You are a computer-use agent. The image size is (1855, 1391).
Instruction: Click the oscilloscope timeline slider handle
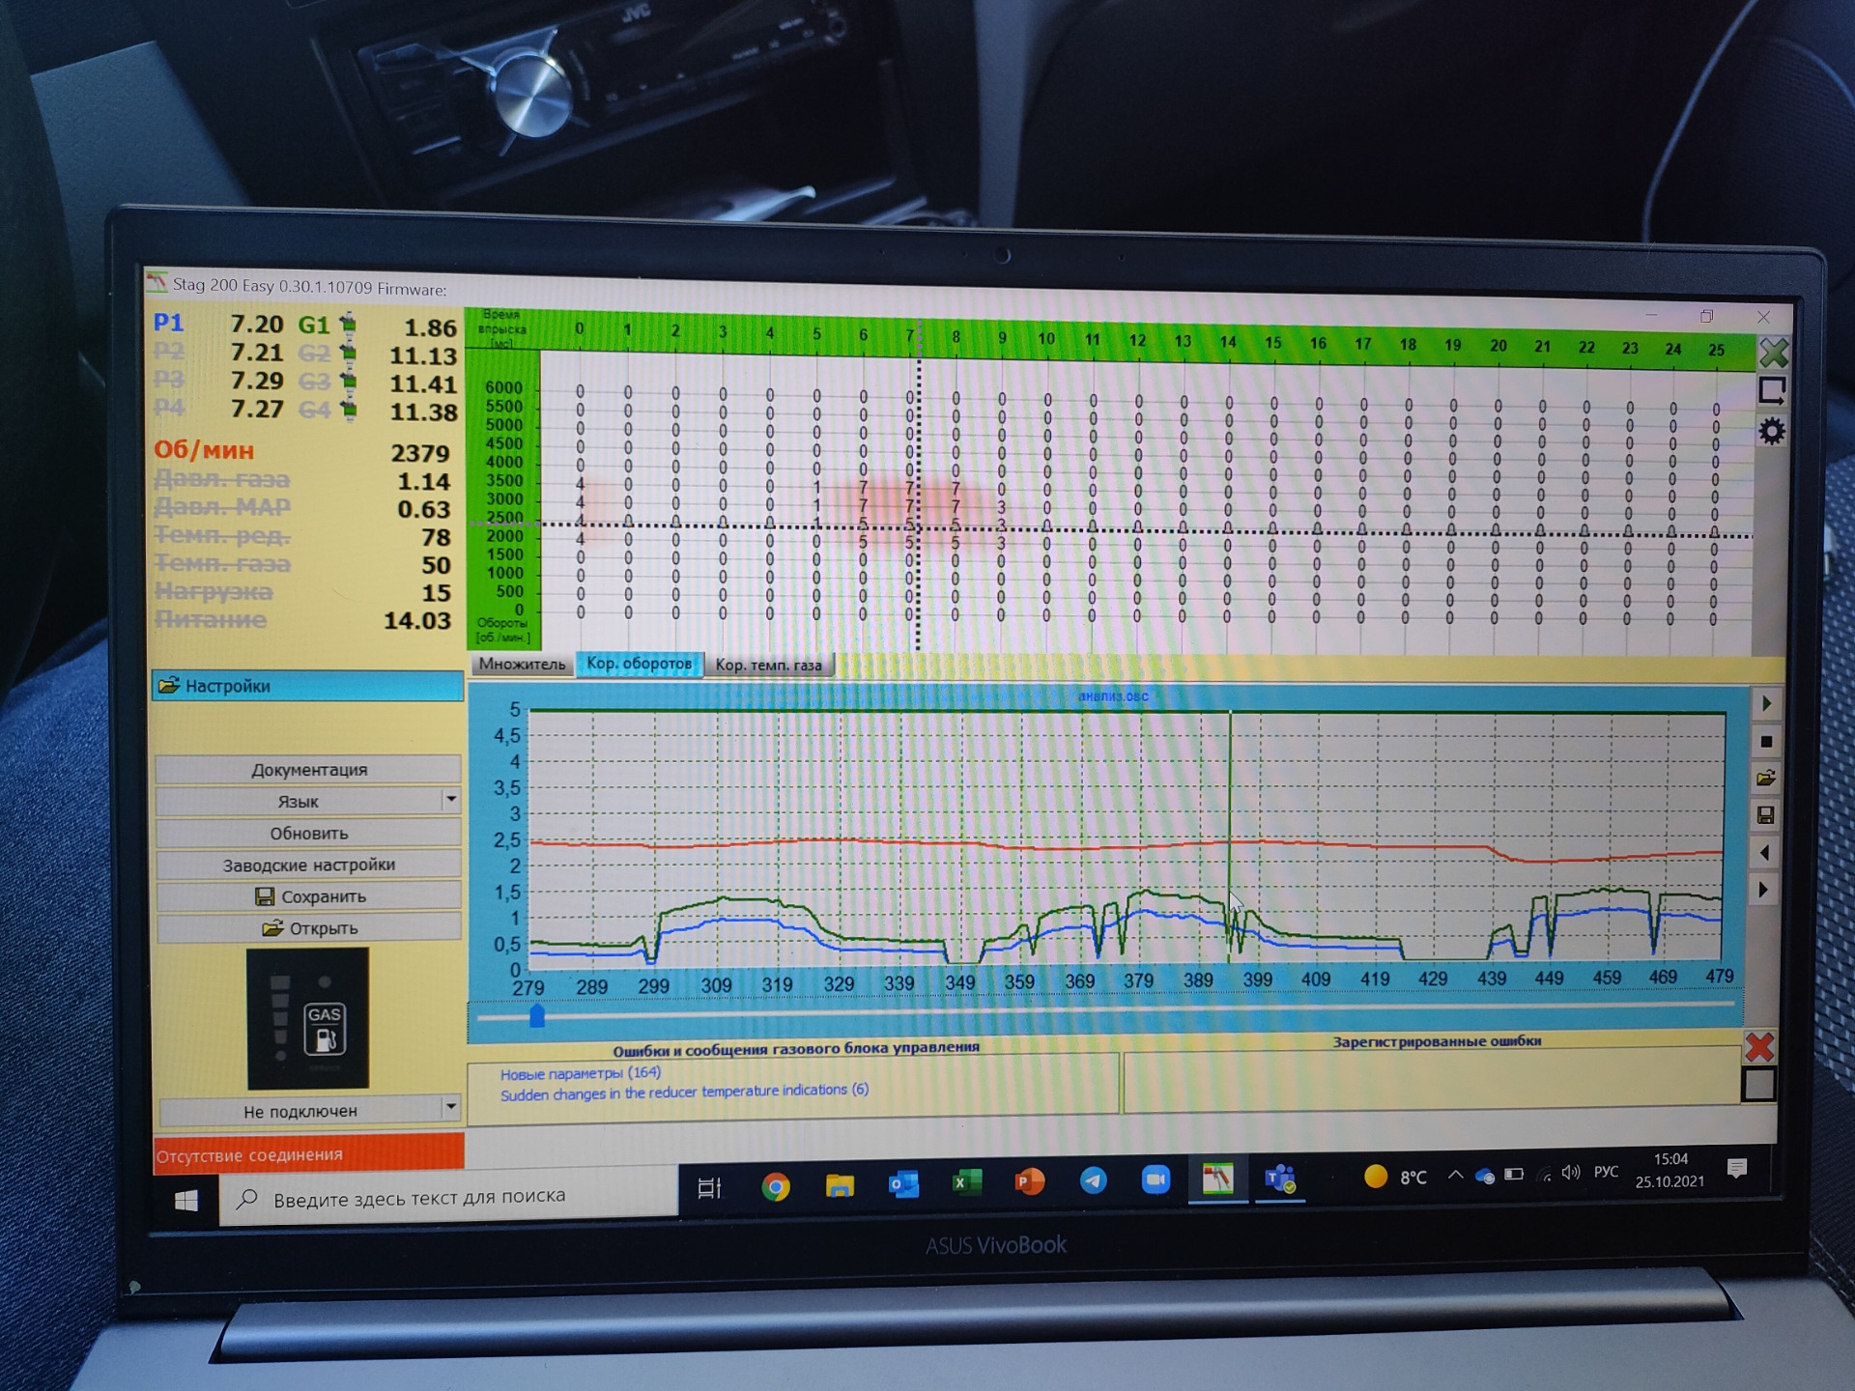(x=537, y=1016)
